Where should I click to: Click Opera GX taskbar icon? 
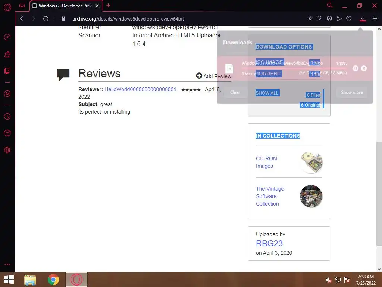76,280
